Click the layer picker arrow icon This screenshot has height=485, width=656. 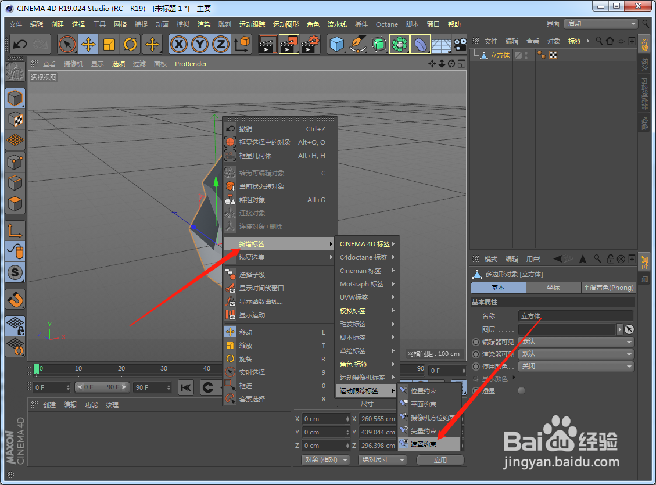point(629,329)
